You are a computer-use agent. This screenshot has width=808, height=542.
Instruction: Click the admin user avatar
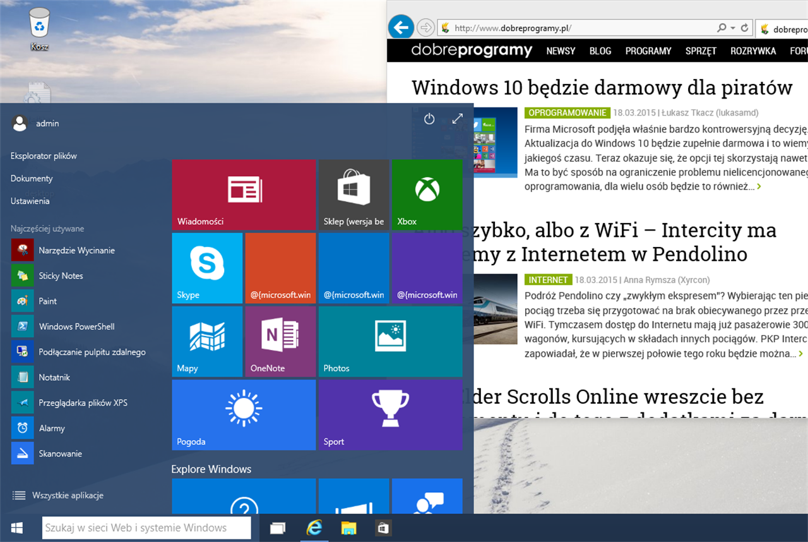coord(20,123)
